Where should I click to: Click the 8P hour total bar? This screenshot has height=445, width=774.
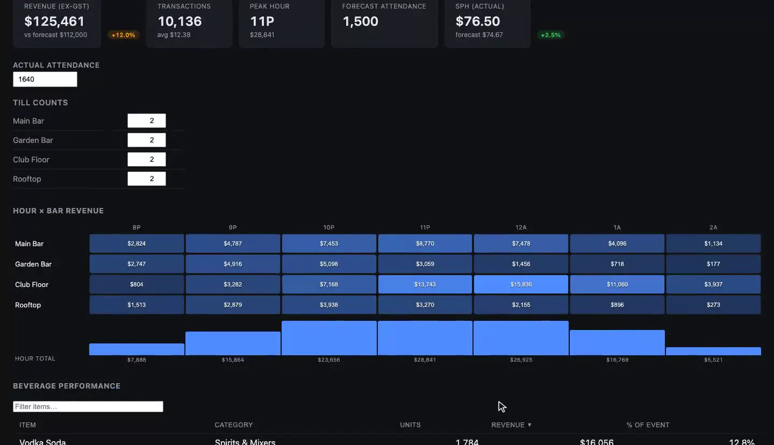pos(137,349)
